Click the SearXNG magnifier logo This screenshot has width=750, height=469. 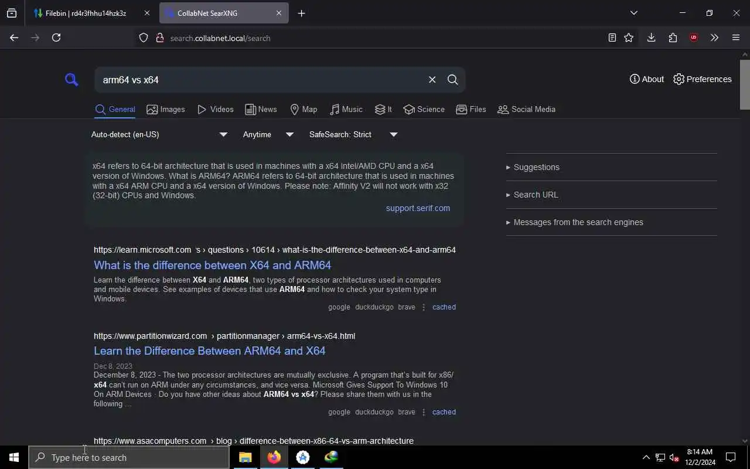coord(71,80)
